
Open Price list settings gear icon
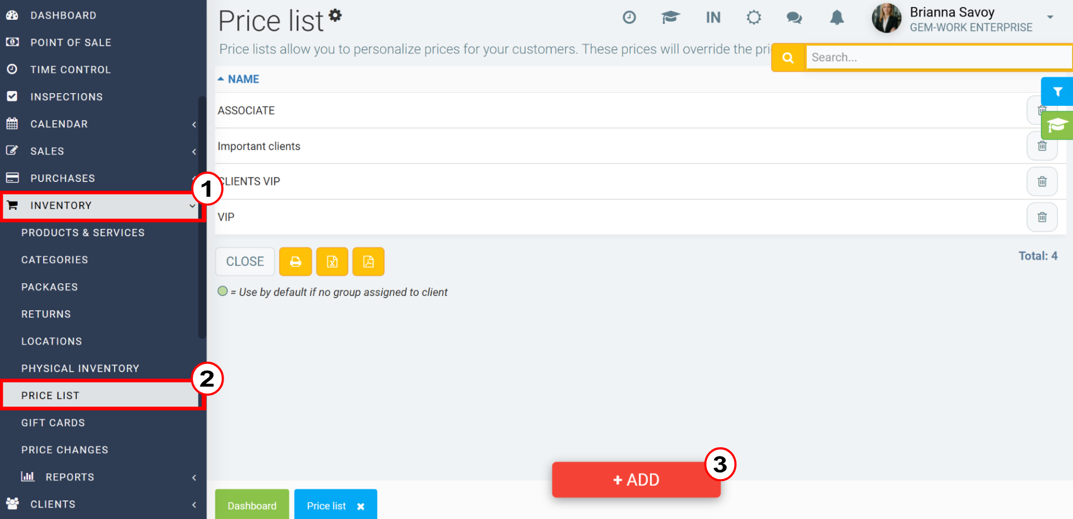pyautogui.click(x=335, y=15)
